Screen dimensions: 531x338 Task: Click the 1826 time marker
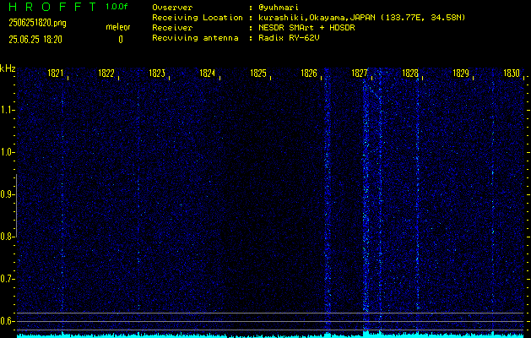coord(308,74)
